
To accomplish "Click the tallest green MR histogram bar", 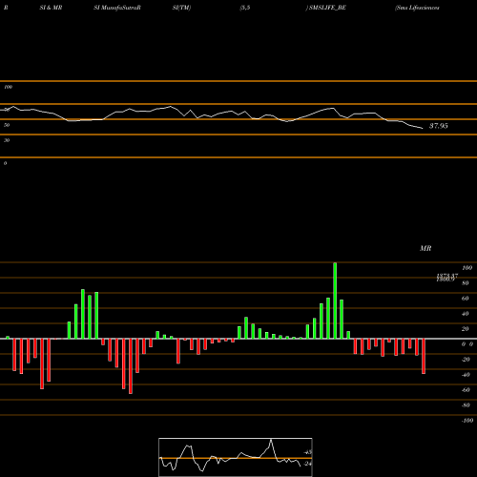I will coord(335,301).
